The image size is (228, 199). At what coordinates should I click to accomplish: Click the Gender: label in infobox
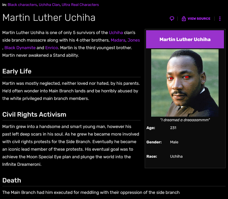pyautogui.click(x=154, y=142)
